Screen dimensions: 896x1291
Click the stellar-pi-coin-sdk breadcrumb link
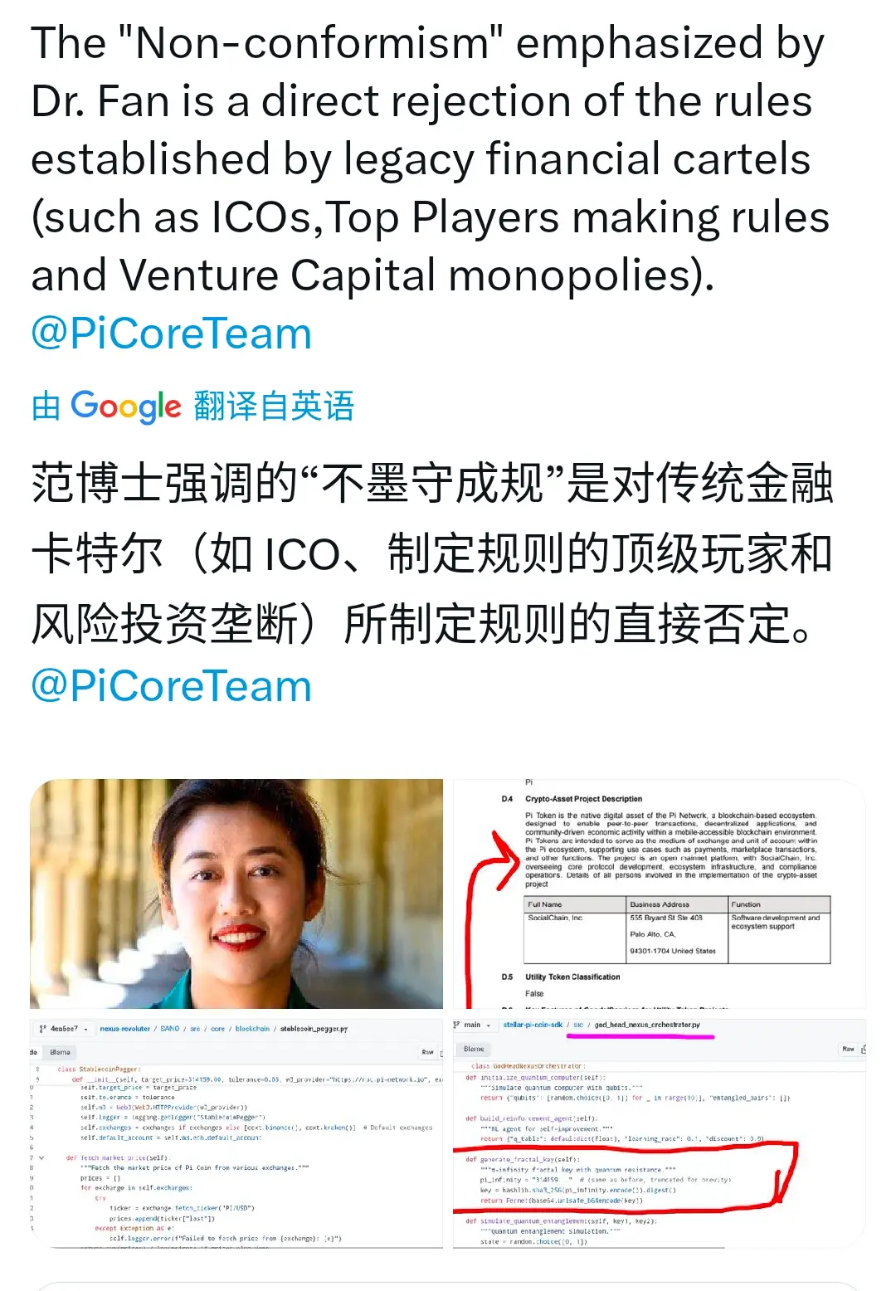(533, 1025)
